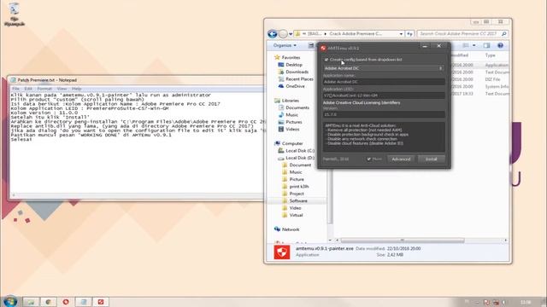Click the Recycle Bin desktop icon
Screen dimensions: 547x307
[15, 14]
